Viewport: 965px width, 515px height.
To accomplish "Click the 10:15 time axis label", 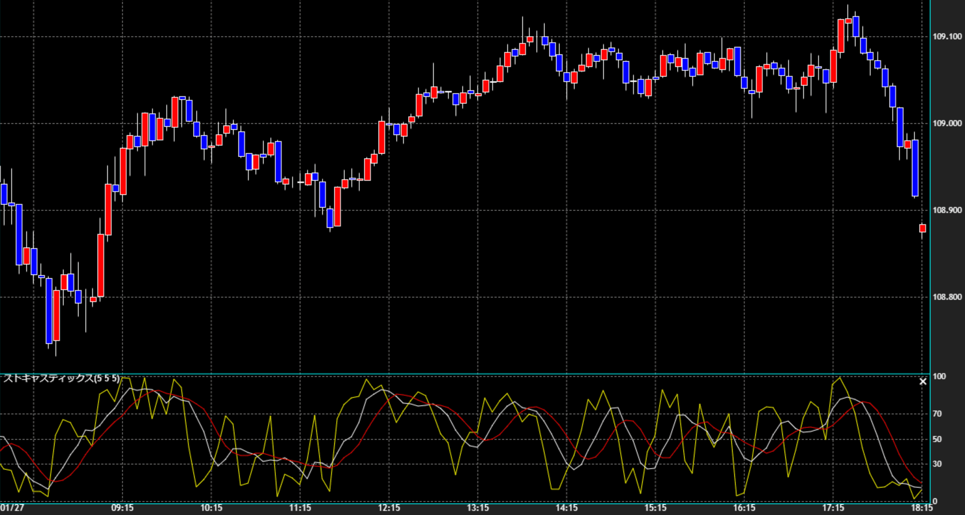I will tap(211, 508).
